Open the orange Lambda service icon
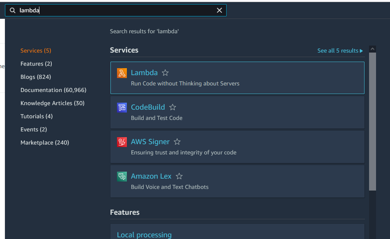This screenshot has width=390, height=239. pyautogui.click(x=122, y=73)
